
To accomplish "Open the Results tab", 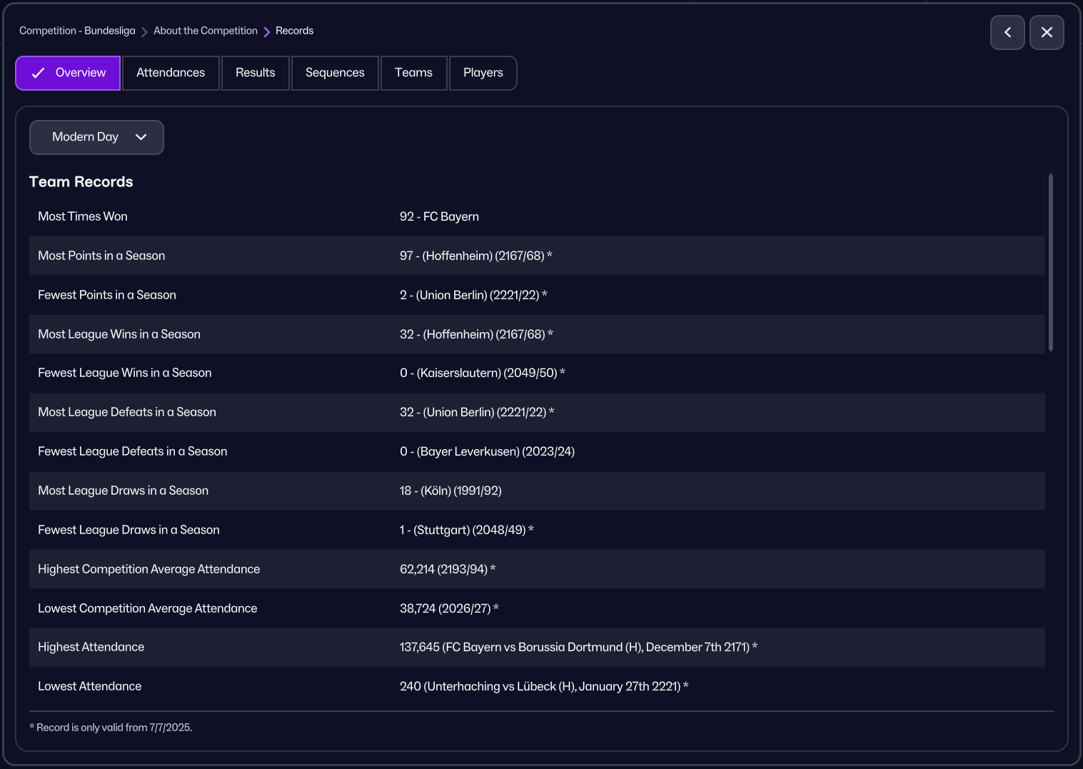I will pyautogui.click(x=256, y=73).
